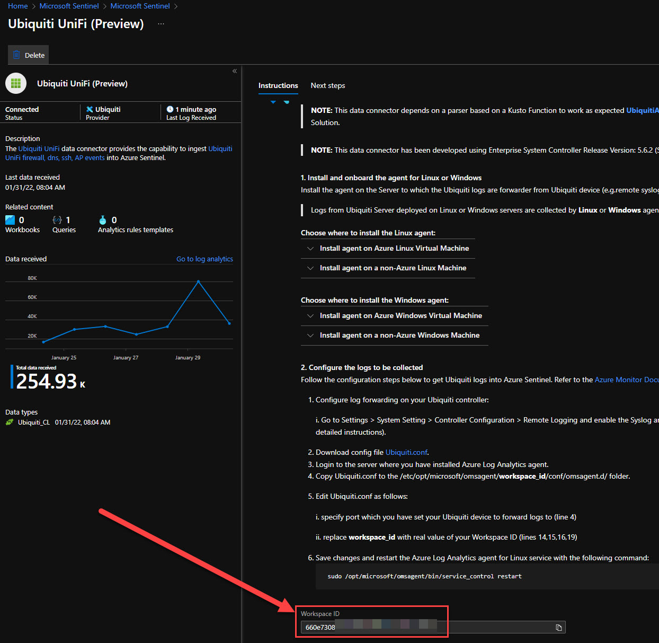
Task: Click heading 1. Install and onboard the agent
Action: tap(391, 178)
